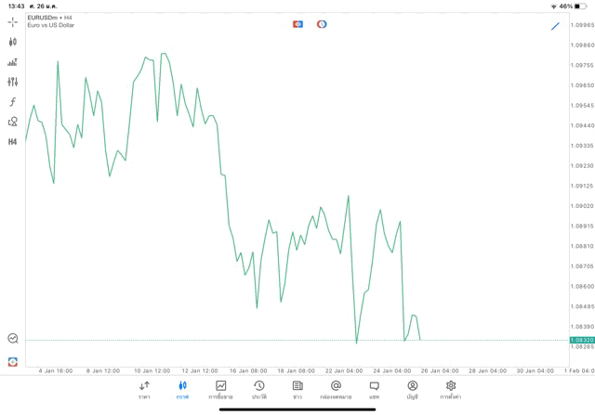Open the บัญชี account tab

pyautogui.click(x=412, y=390)
